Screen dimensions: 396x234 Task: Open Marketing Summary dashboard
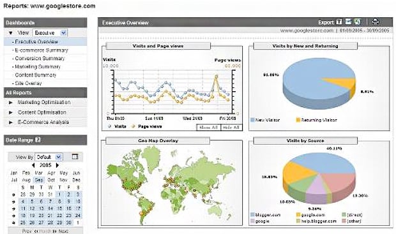click(38, 67)
